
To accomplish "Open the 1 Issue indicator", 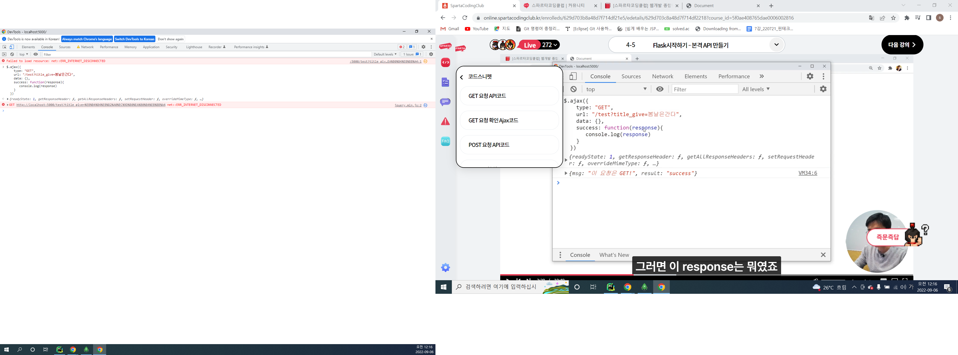I will [412, 54].
